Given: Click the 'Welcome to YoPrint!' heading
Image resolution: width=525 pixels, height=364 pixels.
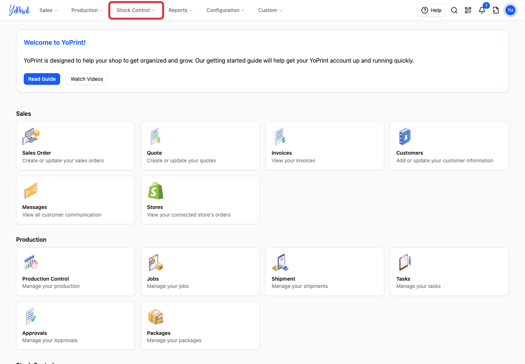Looking at the screenshot, I should pos(55,43).
